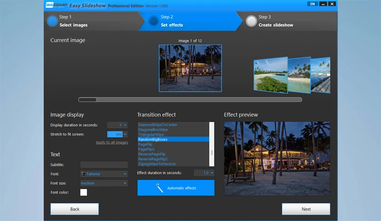Click the next thumbnail with green bushes beach
The image size is (381, 221).
pos(270,75)
